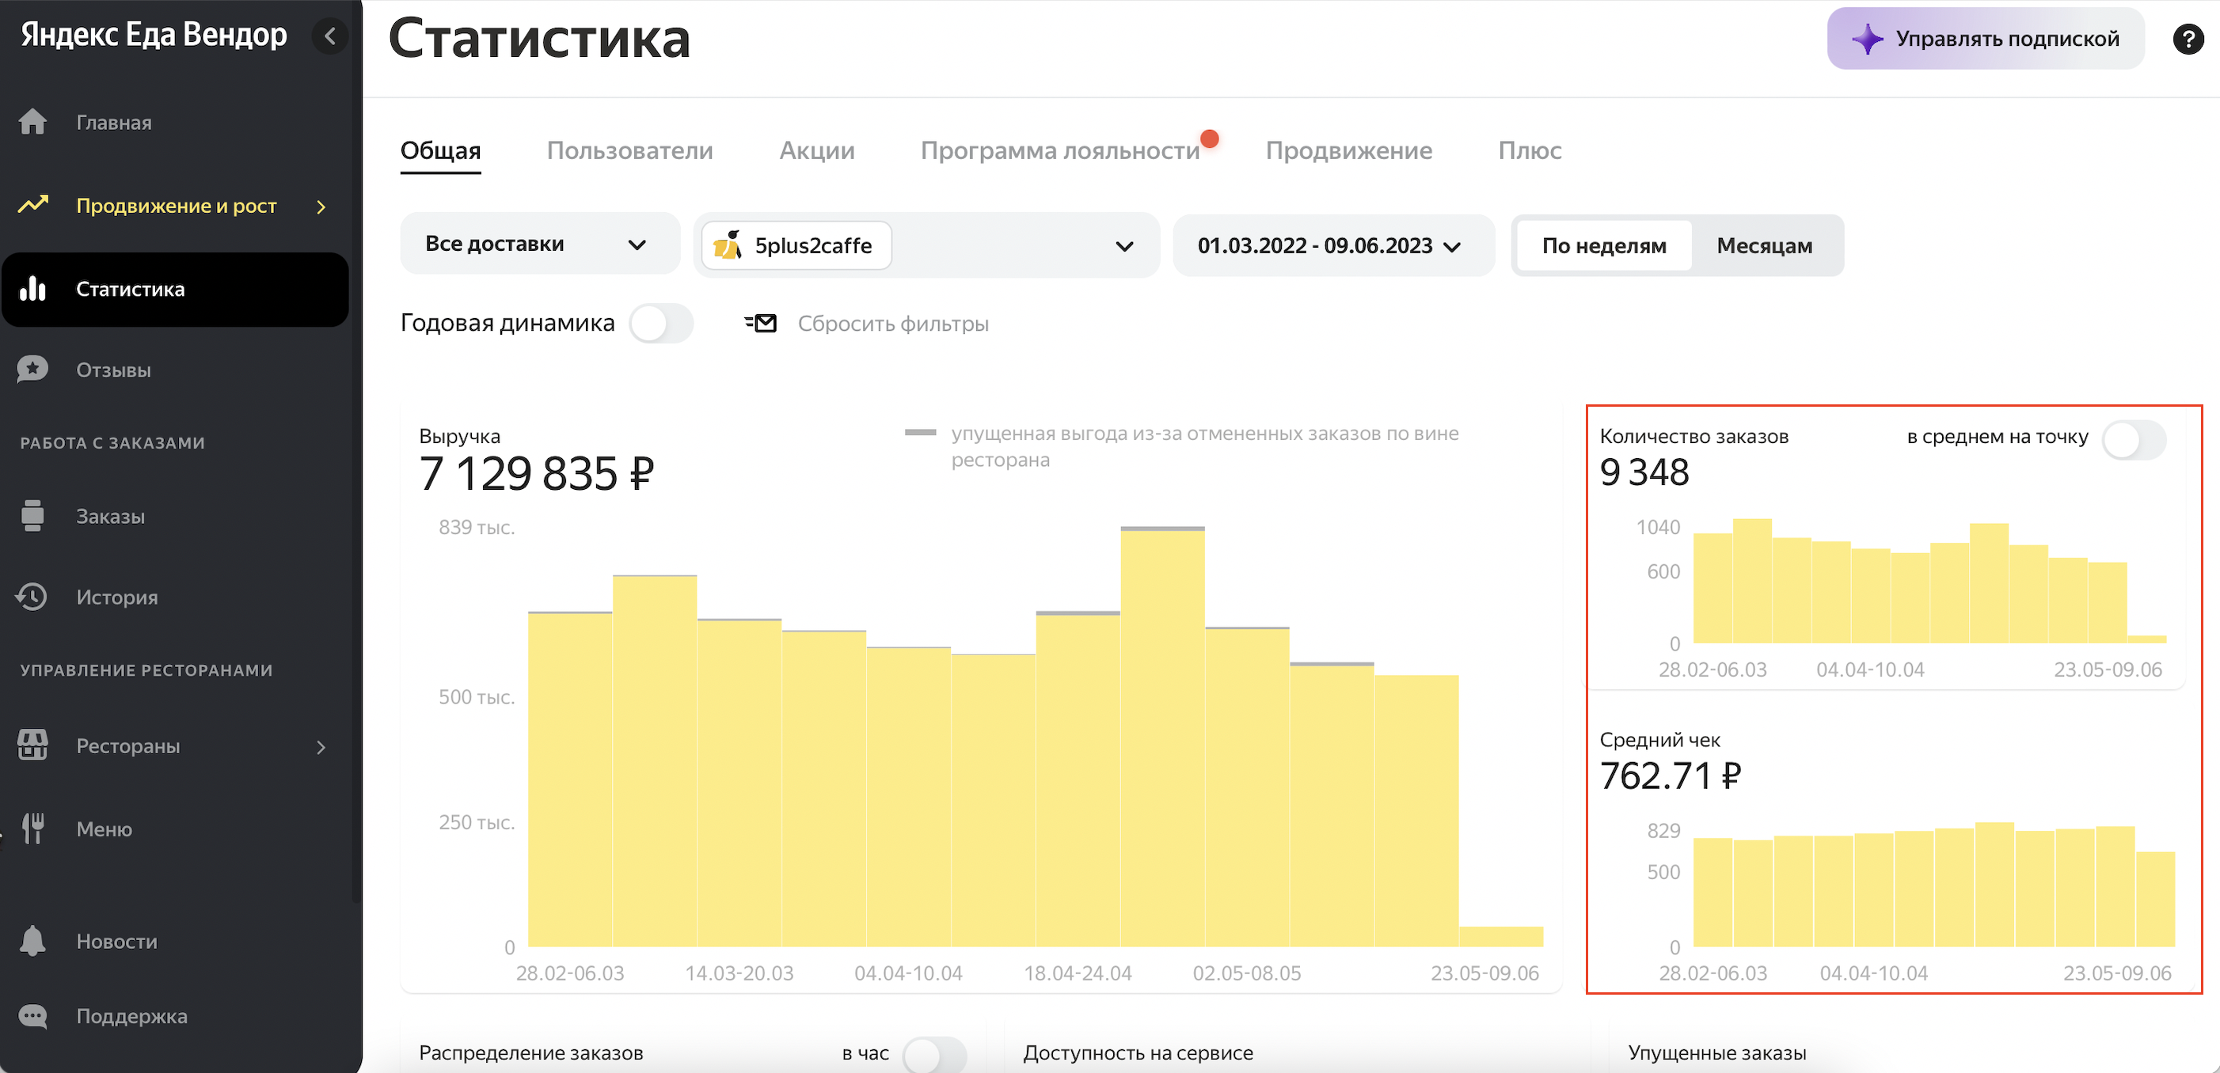The image size is (2220, 1073).
Task: Open История clock history icon
Action: click(x=32, y=597)
